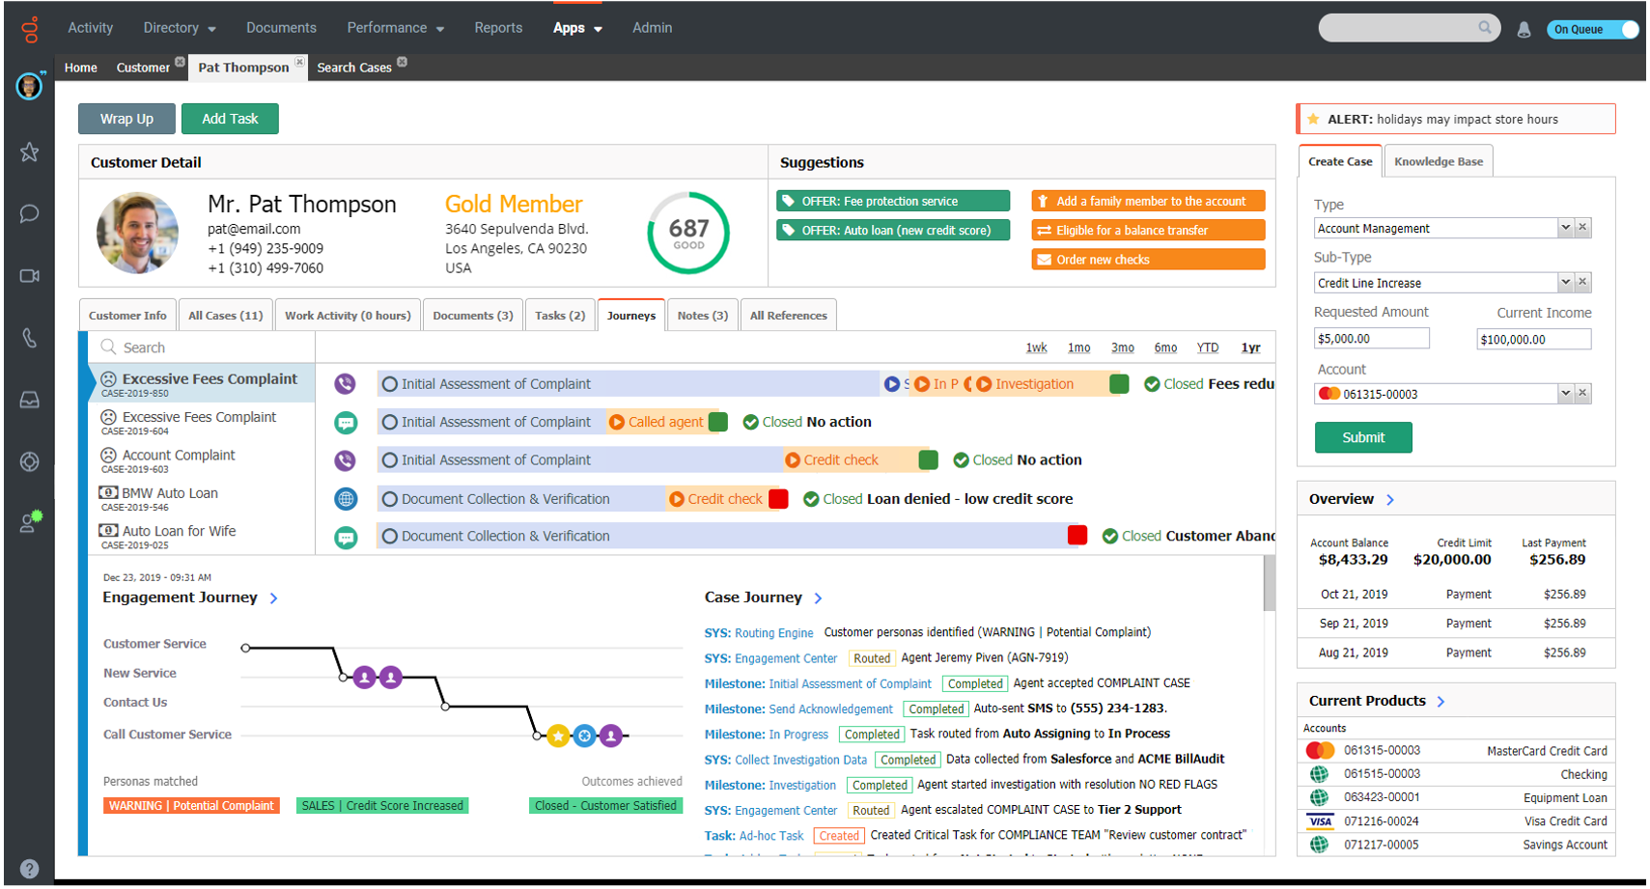Go to the Activity menu

(90, 28)
